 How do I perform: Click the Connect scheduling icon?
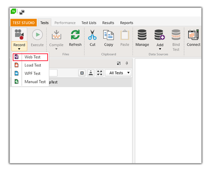coord(193,34)
